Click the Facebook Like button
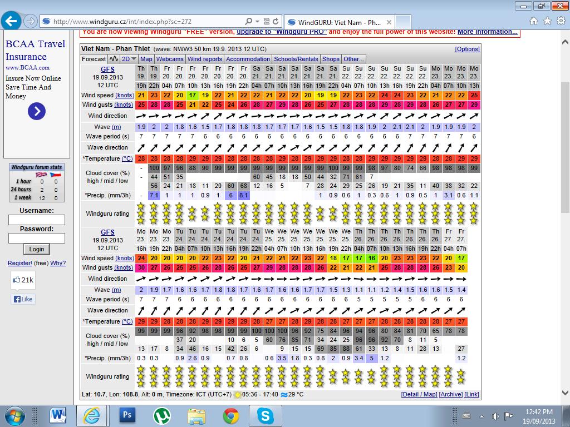Screen dimensions: 570x427 point(23,299)
